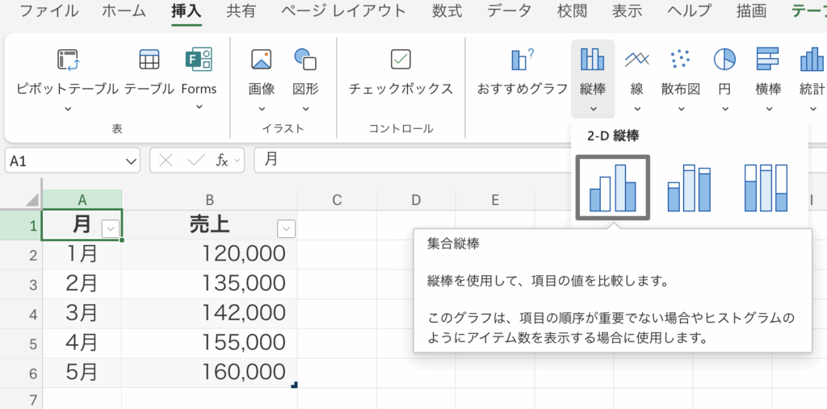Select the Scatter chart (散布図) icon
Viewport: 827px width, 409px height.
[x=680, y=61]
